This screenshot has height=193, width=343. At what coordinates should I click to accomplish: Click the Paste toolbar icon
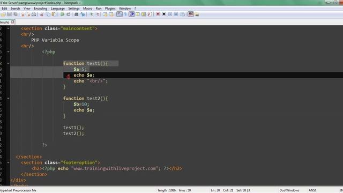tap(54, 14)
